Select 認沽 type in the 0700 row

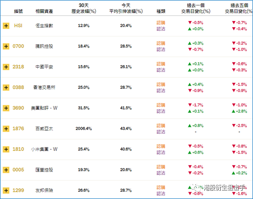click(x=161, y=50)
